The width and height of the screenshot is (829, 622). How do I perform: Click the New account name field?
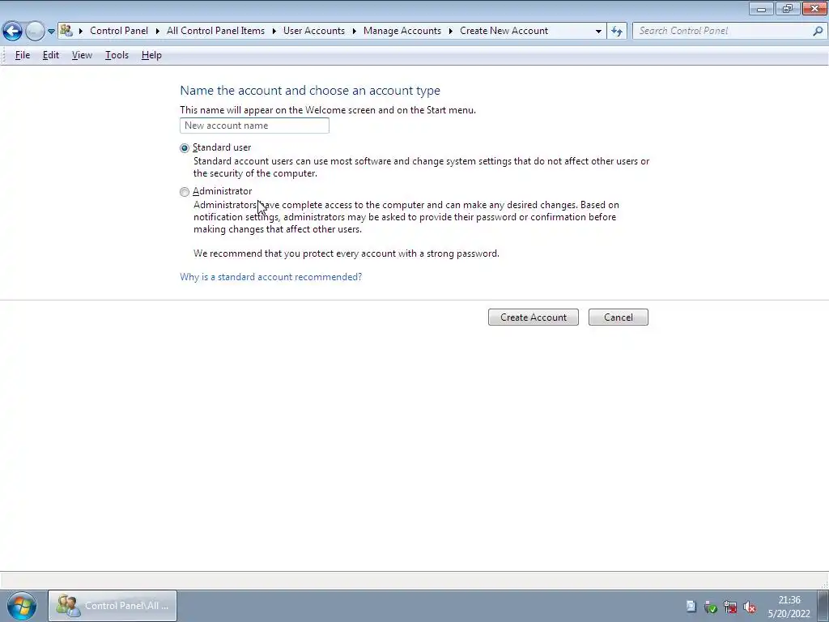[254, 126]
